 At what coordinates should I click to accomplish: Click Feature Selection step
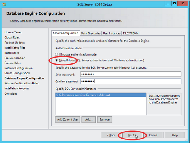[15, 58]
